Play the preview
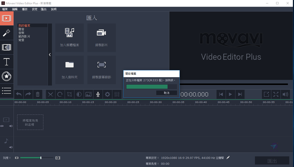This screenshot has height=167, width=294. tap(231, 94)
